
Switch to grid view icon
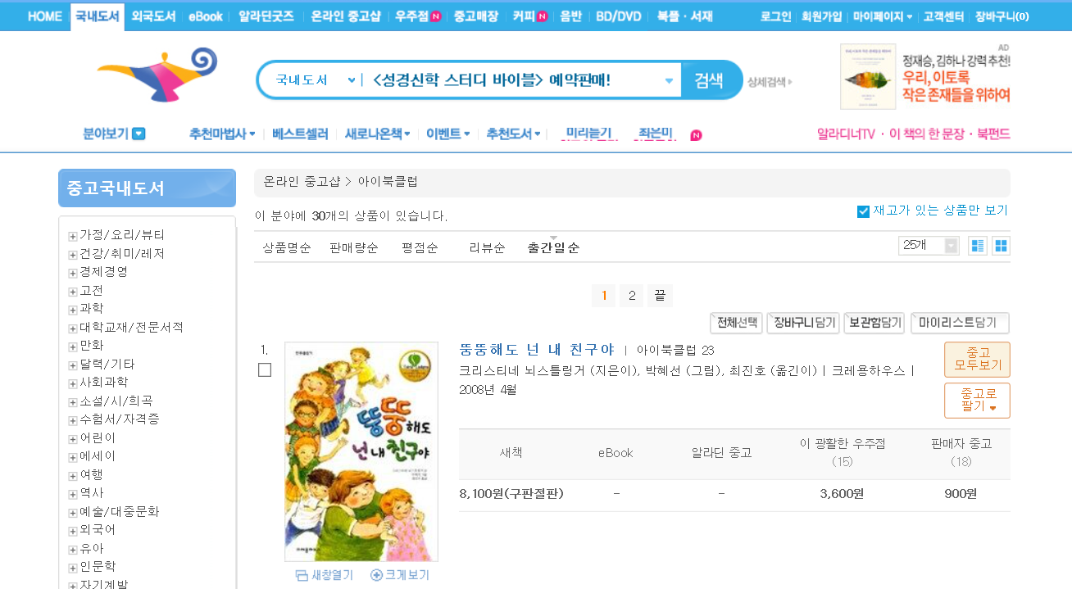(x=1001, y=246)
